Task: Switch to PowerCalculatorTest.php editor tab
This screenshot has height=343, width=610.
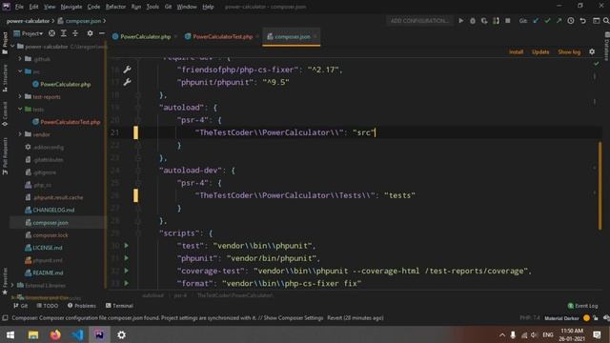Action: pyautogui.click(x=222, y=36)
